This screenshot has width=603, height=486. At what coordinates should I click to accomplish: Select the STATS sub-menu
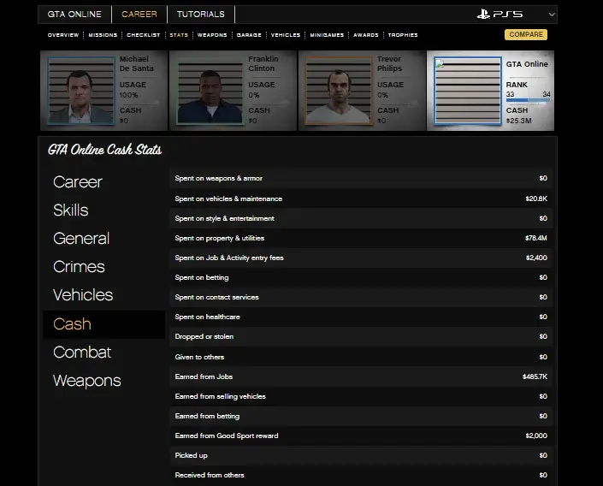tap(179, 35)
